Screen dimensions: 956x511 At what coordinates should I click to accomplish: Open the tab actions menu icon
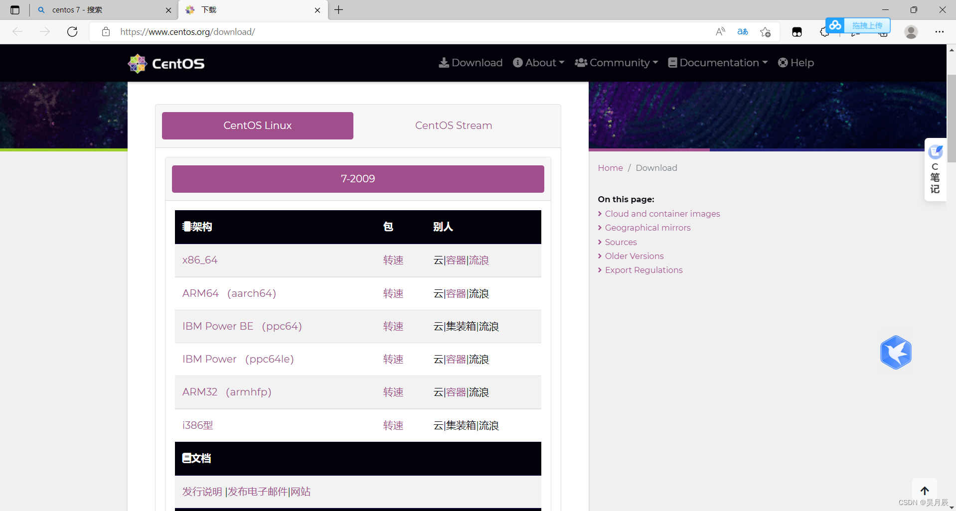tap(15, 10)
